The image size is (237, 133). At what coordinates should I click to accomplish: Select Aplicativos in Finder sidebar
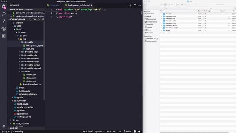pyautogui.click(x=151, y=14)
